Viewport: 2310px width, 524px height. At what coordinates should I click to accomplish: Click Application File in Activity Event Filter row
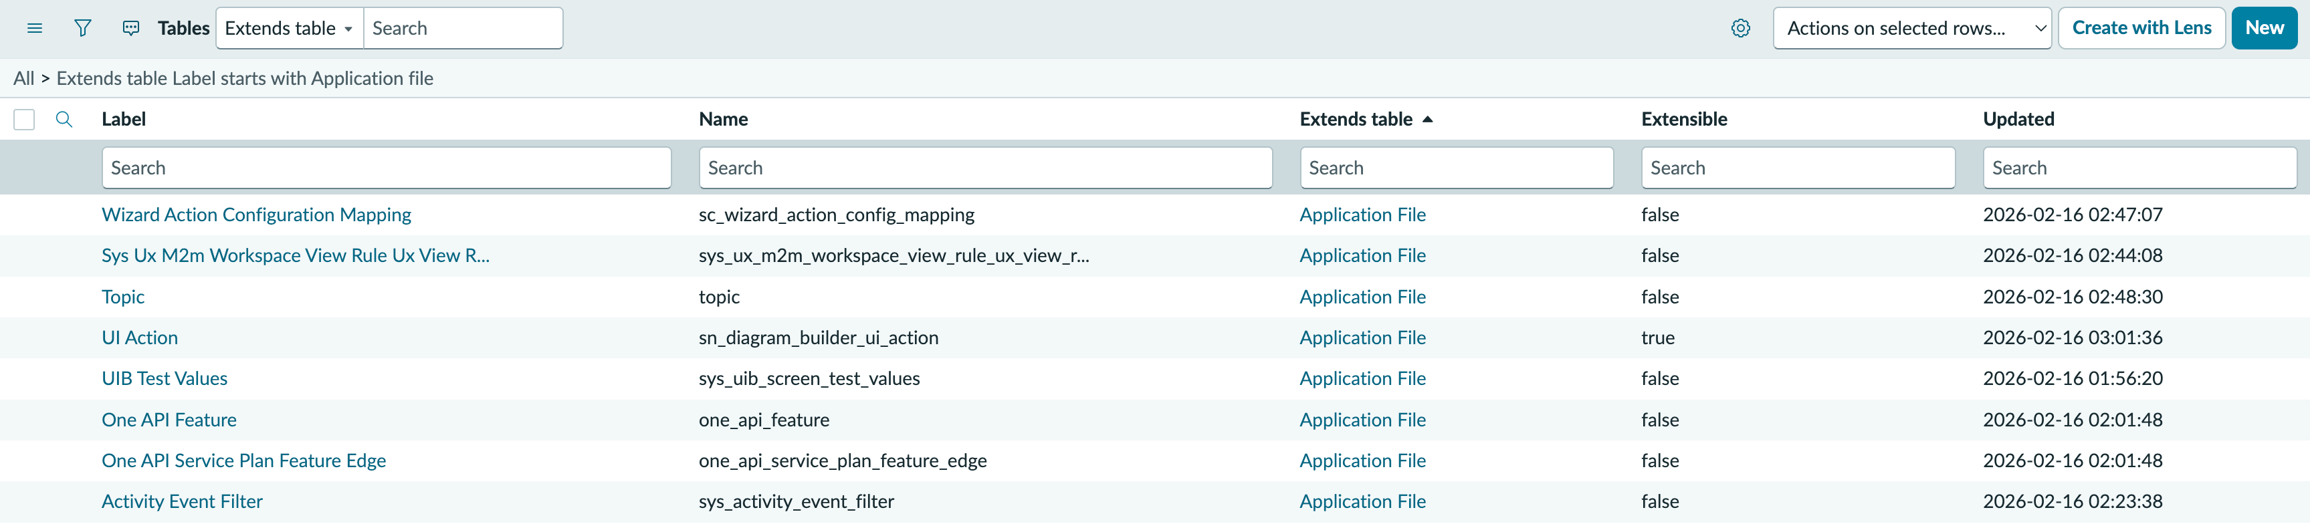pos(1362,501)
